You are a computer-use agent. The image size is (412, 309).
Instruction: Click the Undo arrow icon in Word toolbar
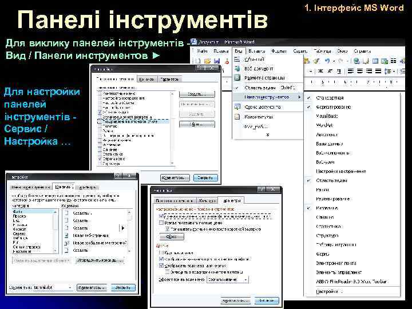point(327,61)
